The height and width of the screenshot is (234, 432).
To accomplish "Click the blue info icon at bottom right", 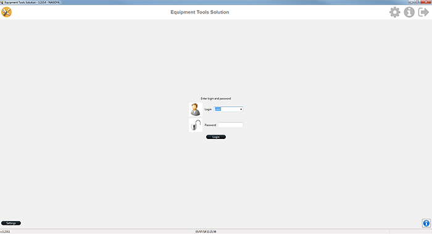I will tap(426, 224).
